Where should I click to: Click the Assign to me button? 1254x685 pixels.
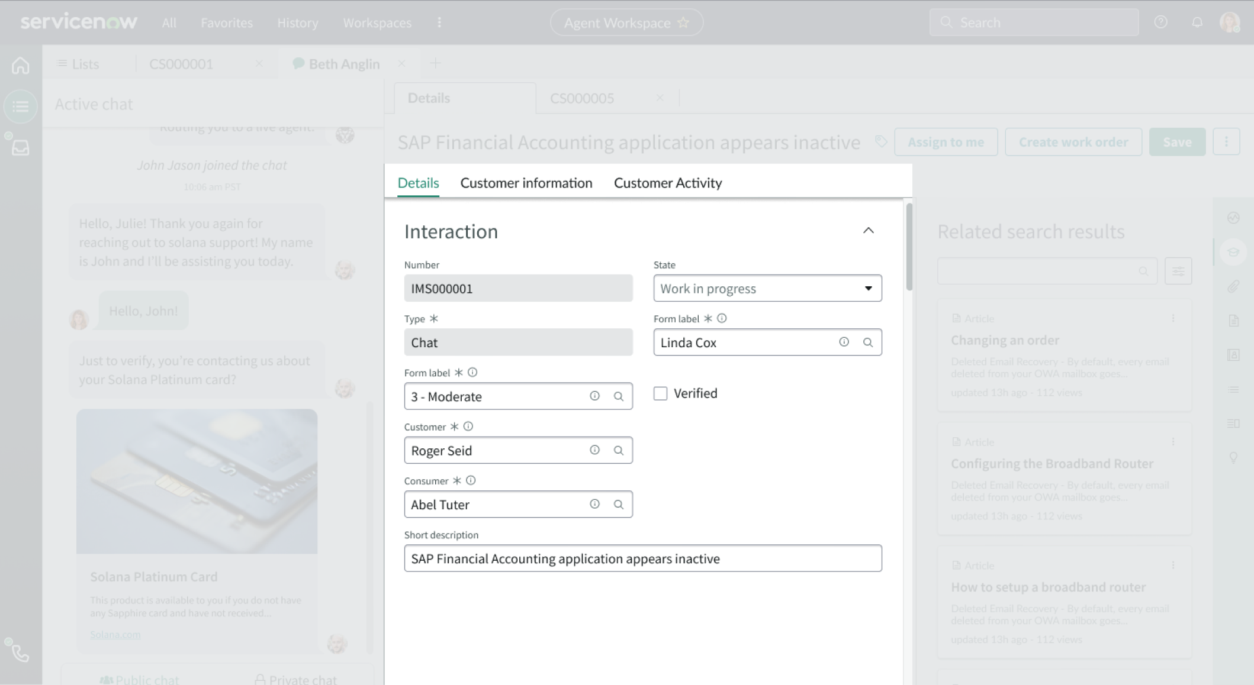click(946, 142)
